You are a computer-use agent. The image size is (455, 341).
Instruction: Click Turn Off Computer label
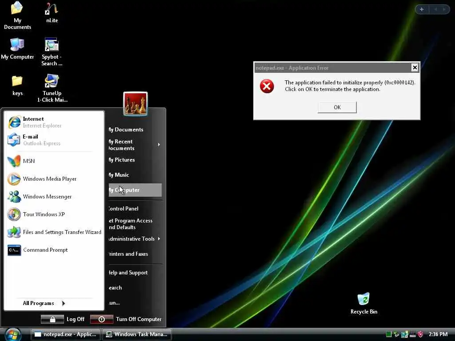point(139,319)
